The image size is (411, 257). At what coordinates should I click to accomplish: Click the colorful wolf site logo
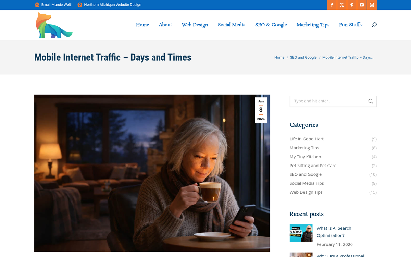click(x=54, y=25)
